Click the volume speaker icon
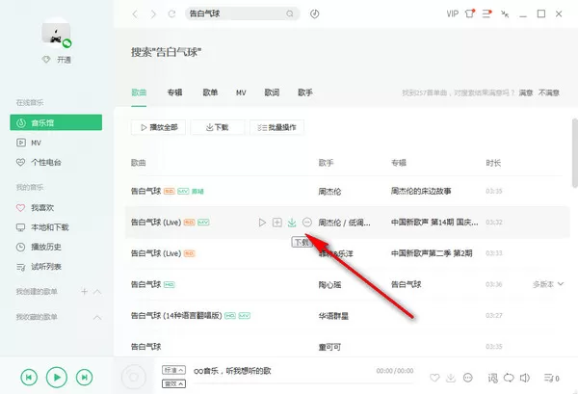The width and height of the screenshot is (578, 394). (x=525, y=378)
